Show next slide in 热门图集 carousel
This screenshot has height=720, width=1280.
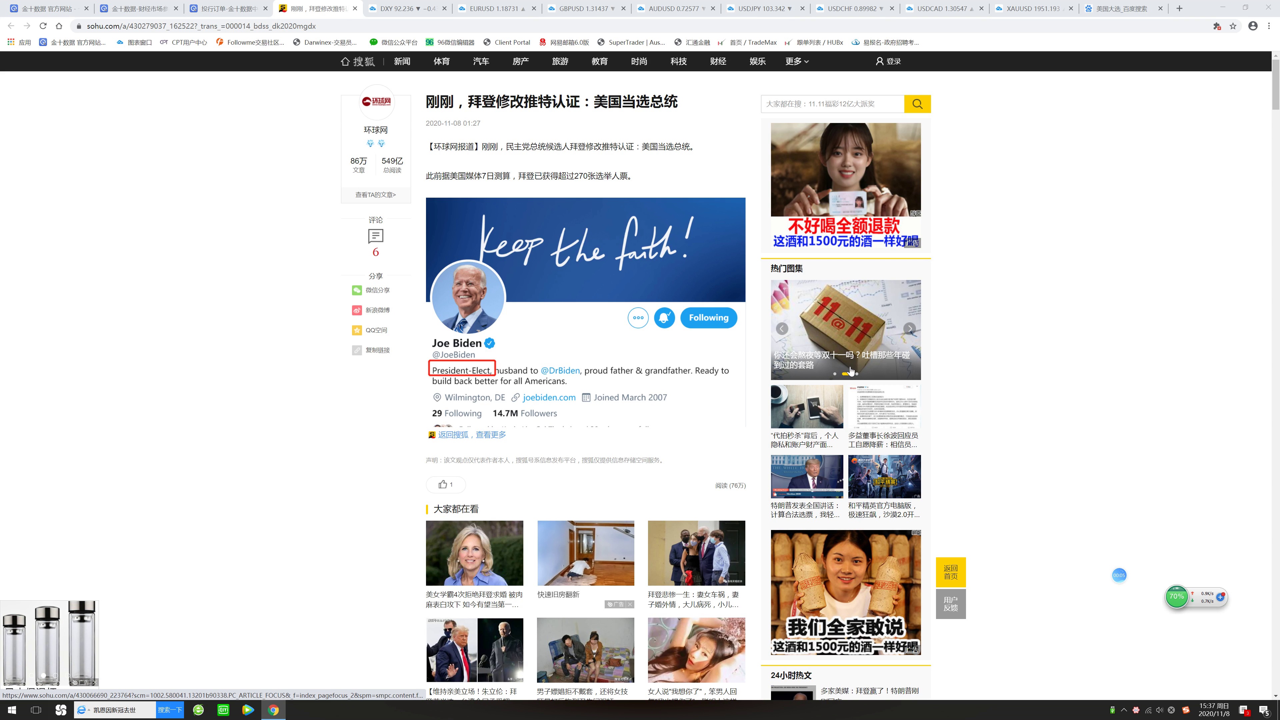coord(909,328)
